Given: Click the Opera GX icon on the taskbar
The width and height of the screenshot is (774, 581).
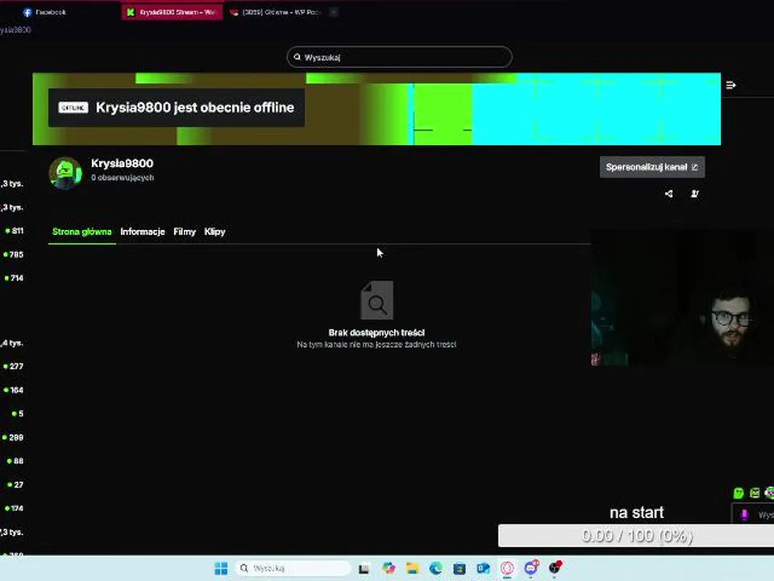Looking at the screenshot, I should (507, 568).
